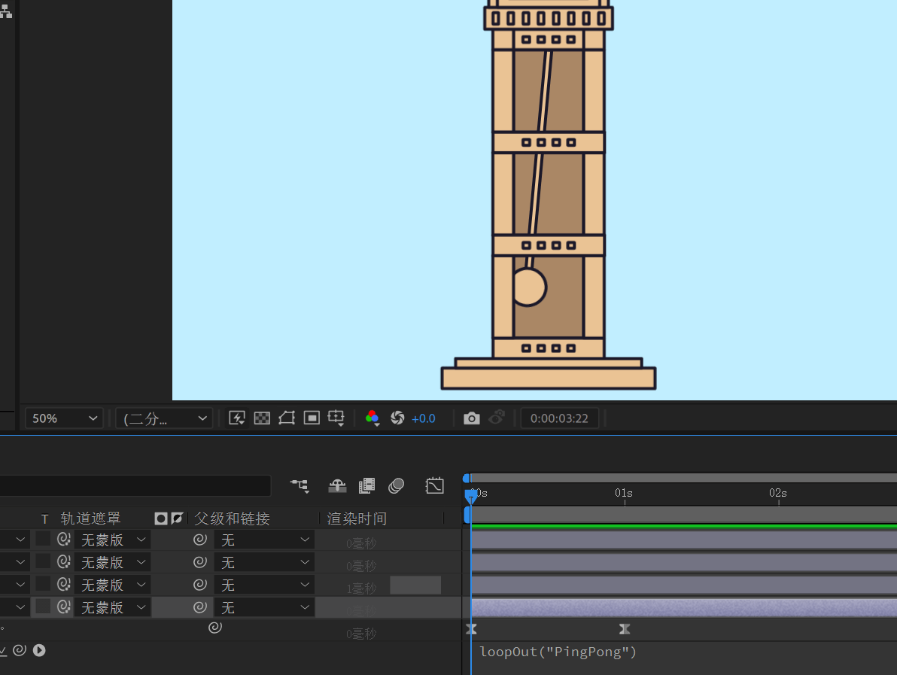
Task: Click the reset exposure icon
Action: click(397, 418)
